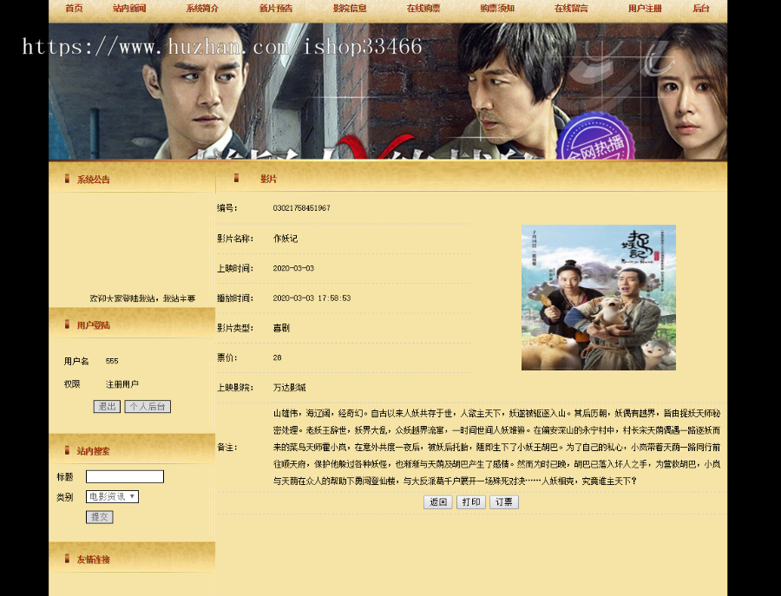Submit the search with 提交 button
Screen dimensions: 781x596
(x=99, y=516)
